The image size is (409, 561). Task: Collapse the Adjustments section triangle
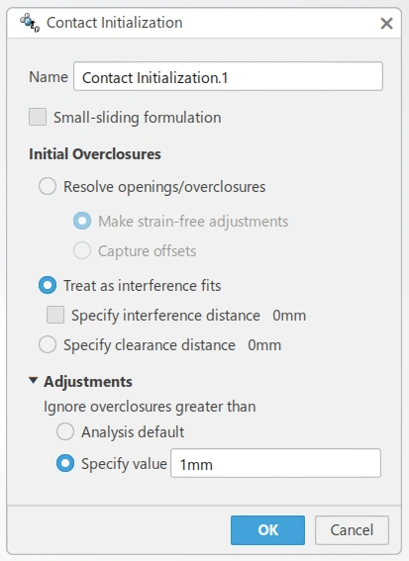34,381
